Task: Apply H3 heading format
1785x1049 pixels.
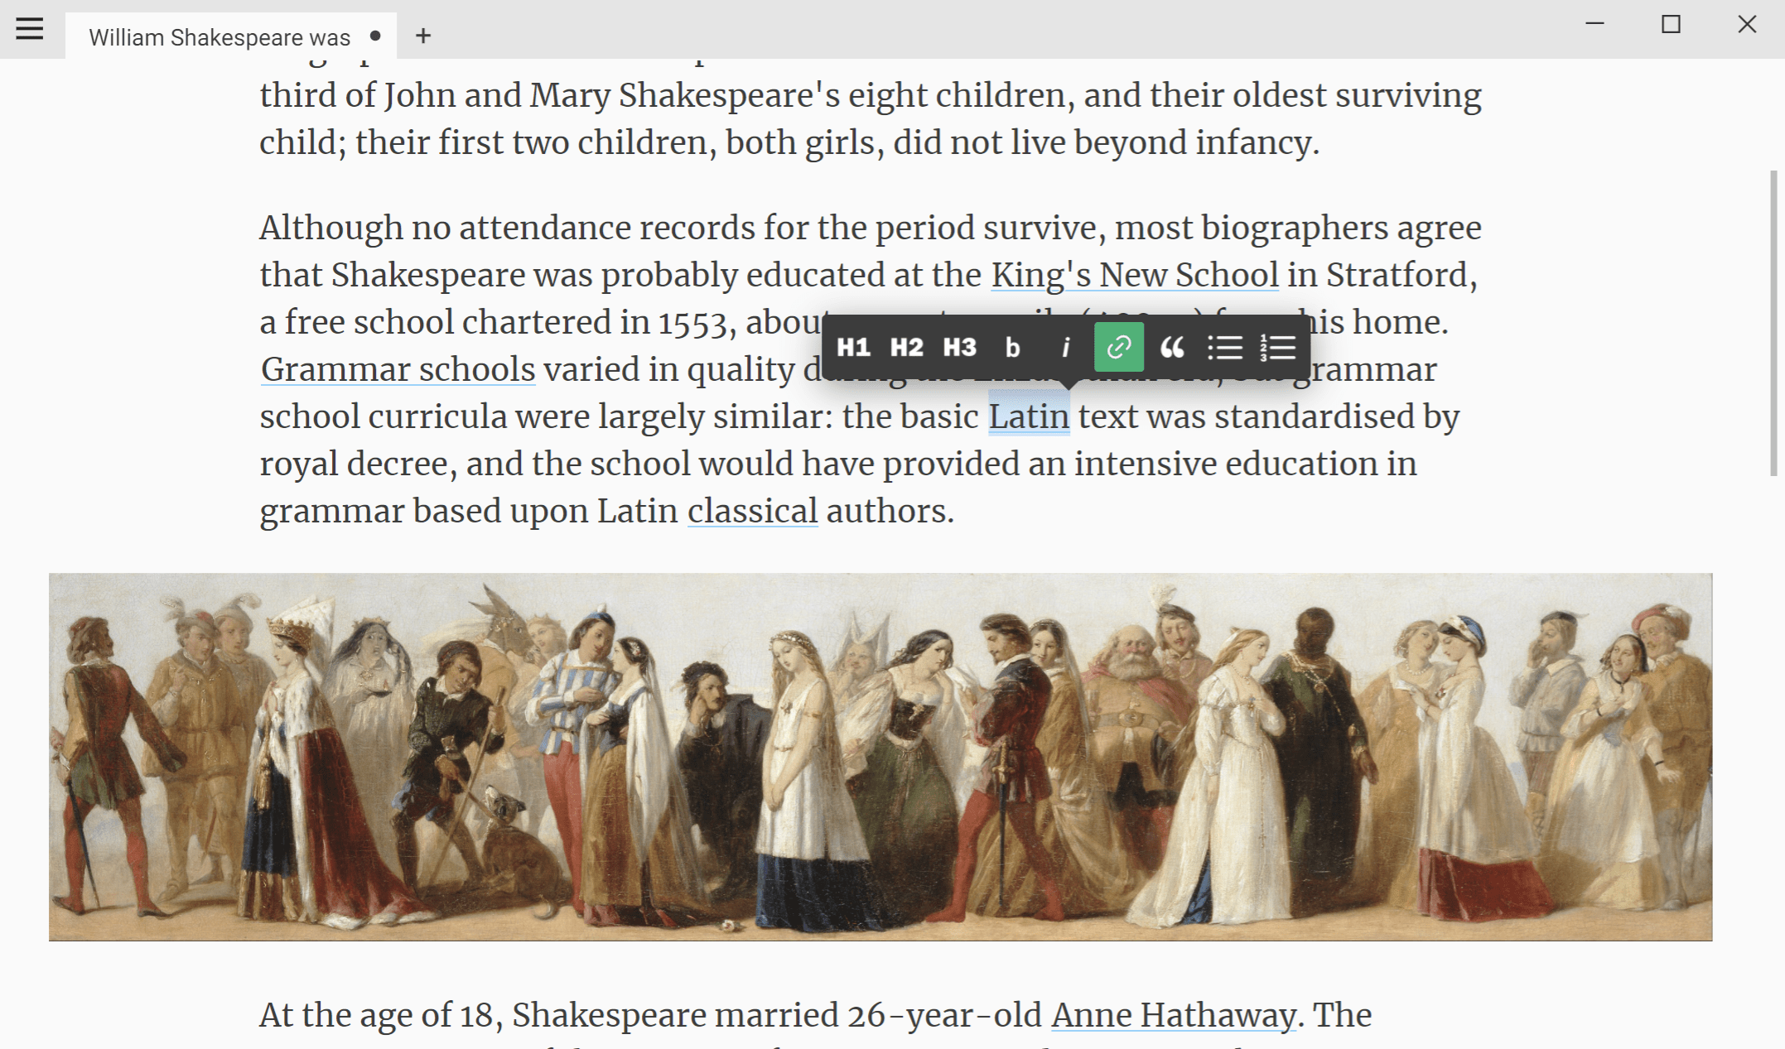Action: pyautogui.click(x=959, y=347)
